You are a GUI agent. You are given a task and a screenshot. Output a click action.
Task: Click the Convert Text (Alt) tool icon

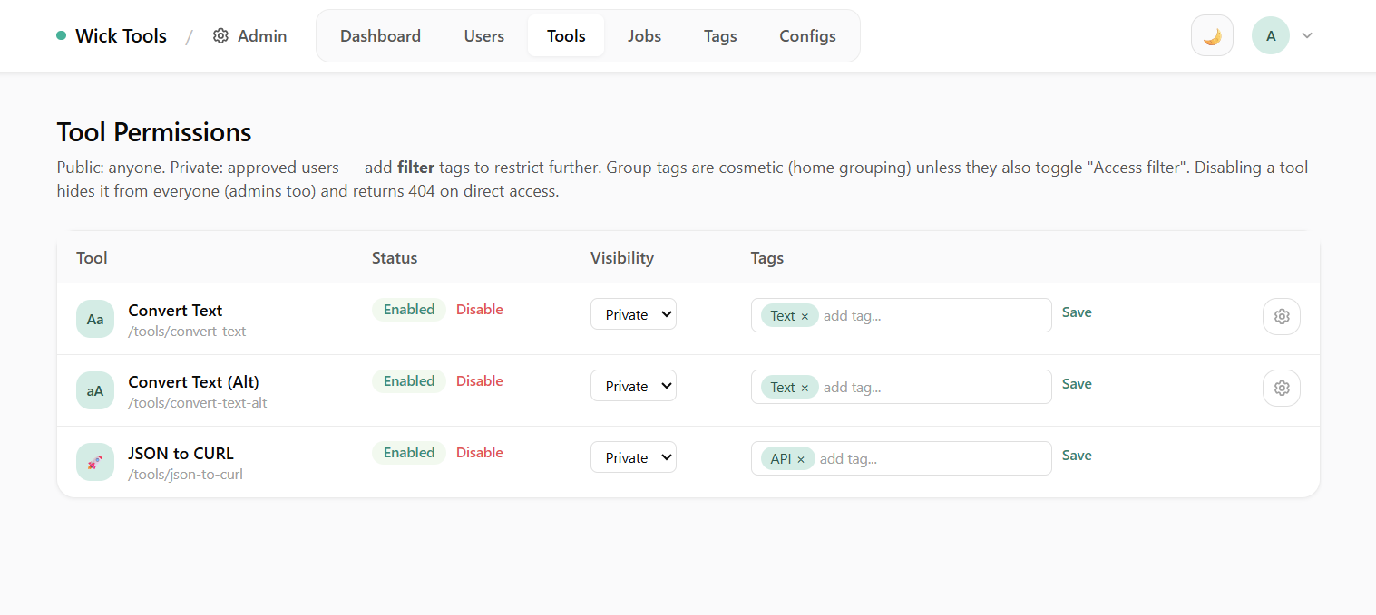95,390
